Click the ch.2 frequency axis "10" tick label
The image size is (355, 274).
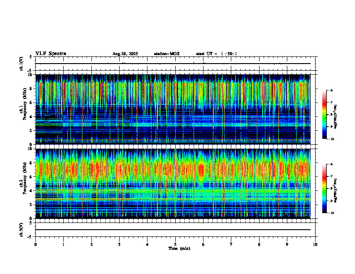pos(30,149)
